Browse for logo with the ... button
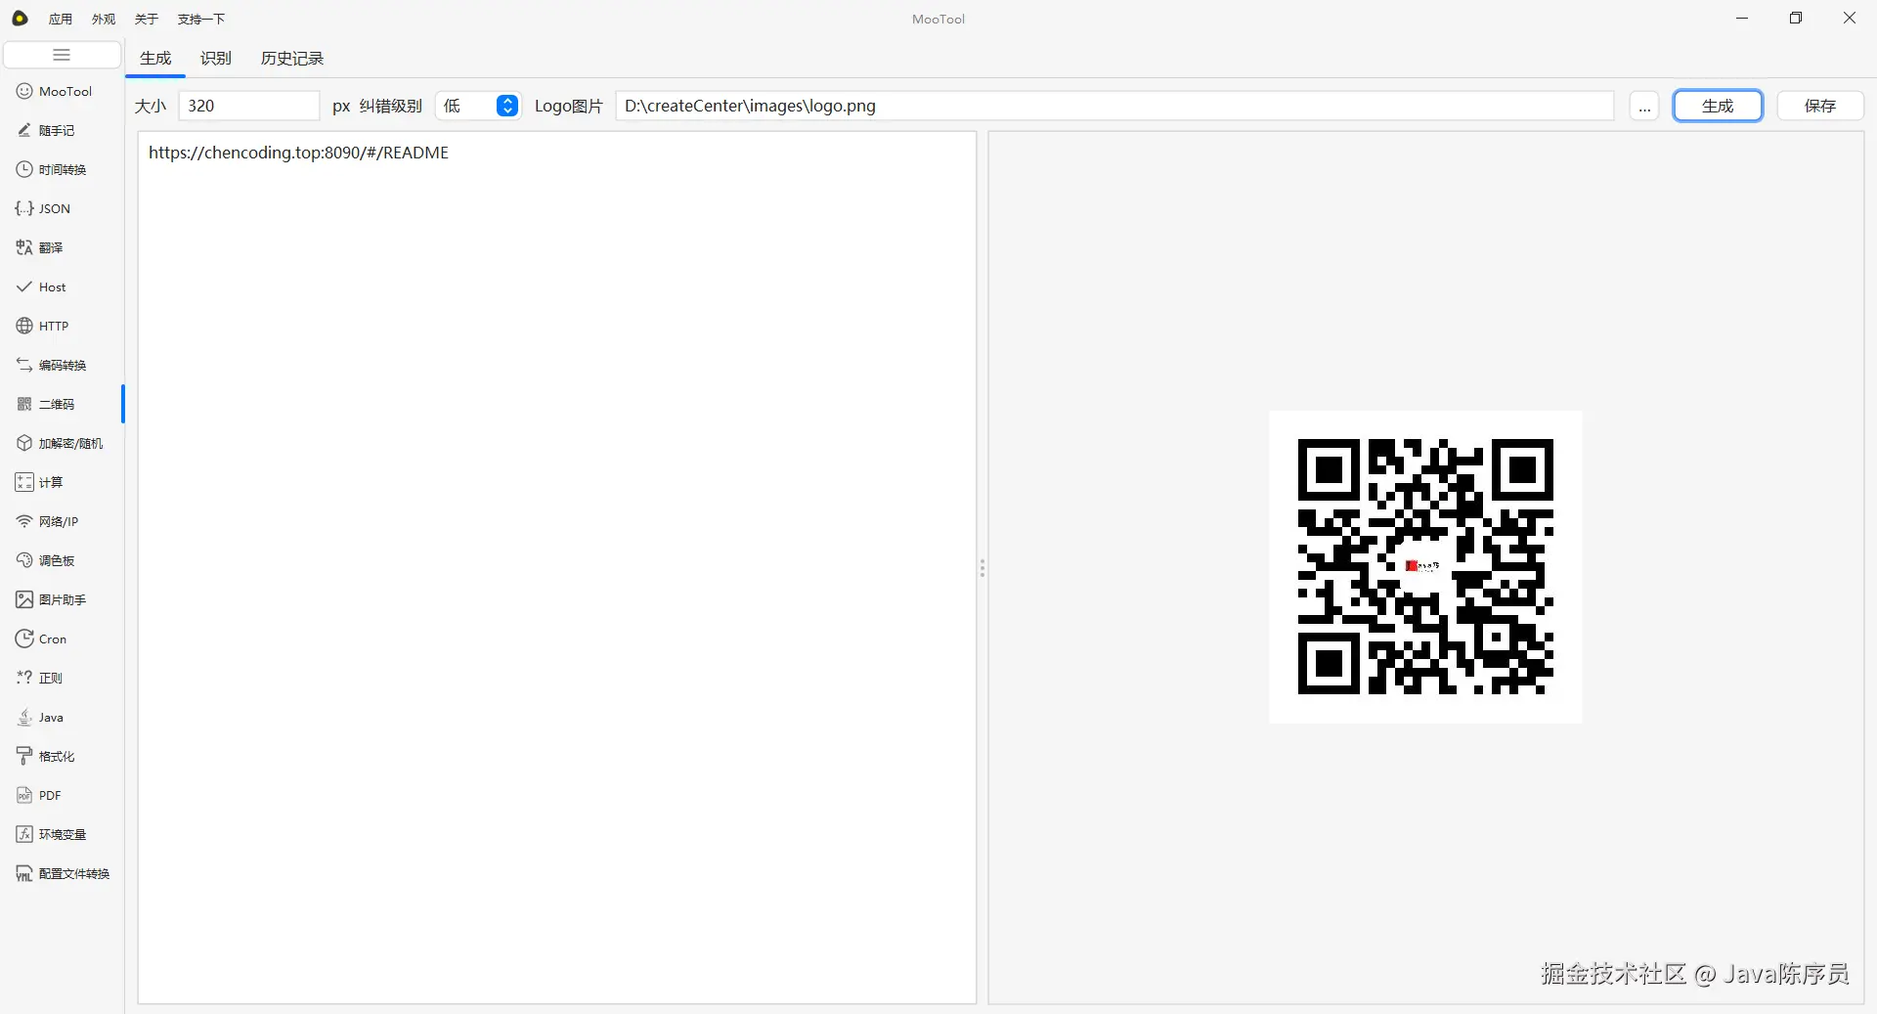The height and width of the screenshot is (1014, 1877). [x=1644, y=106]
